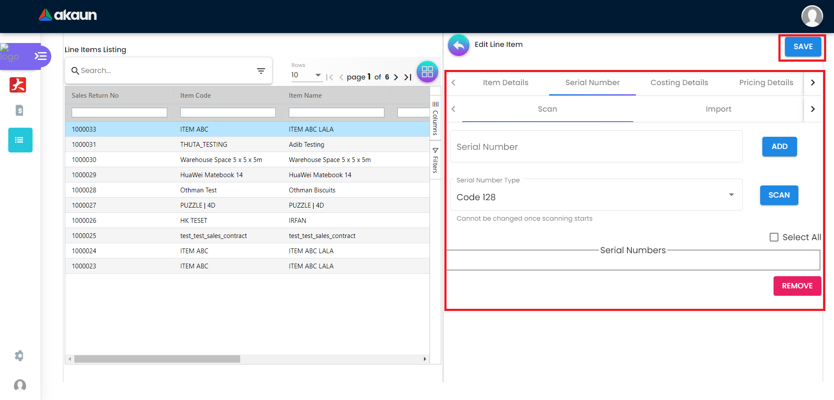
Task: Click the SAVE button
Action: [802, 46]
